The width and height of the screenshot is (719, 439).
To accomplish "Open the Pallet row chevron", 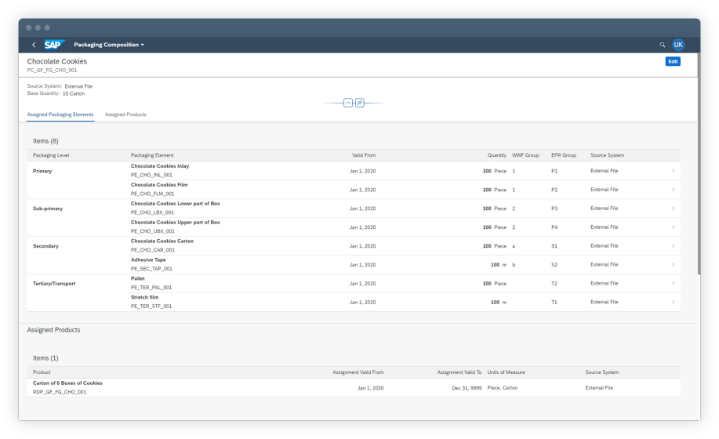I will (673, 284).
